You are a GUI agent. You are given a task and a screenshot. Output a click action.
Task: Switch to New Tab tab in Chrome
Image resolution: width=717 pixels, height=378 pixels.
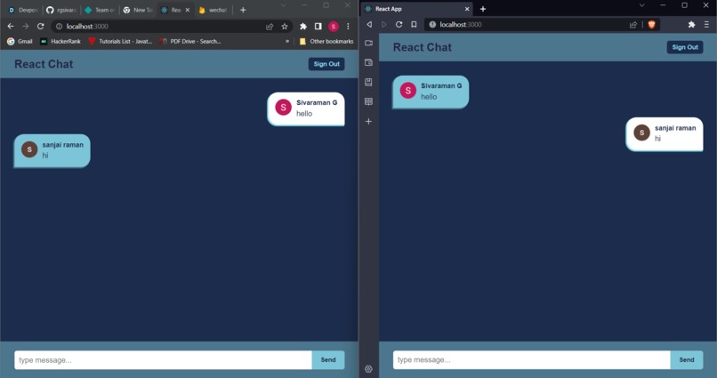(138, 10)
